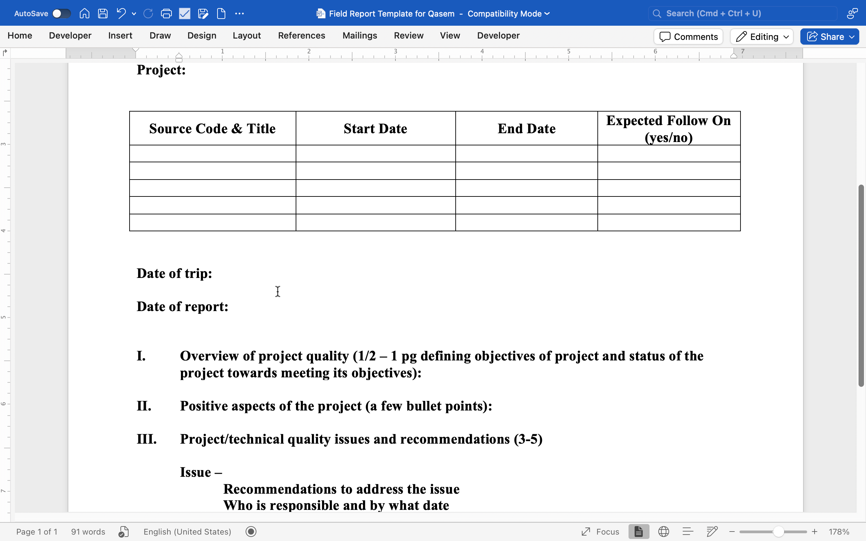Open the Undo history dropdown arrow
This screenshot has height=541, width=866.
coord(134,14)
